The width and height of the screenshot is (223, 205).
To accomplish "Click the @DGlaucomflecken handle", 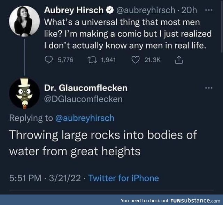I will (x=83, y=99).
